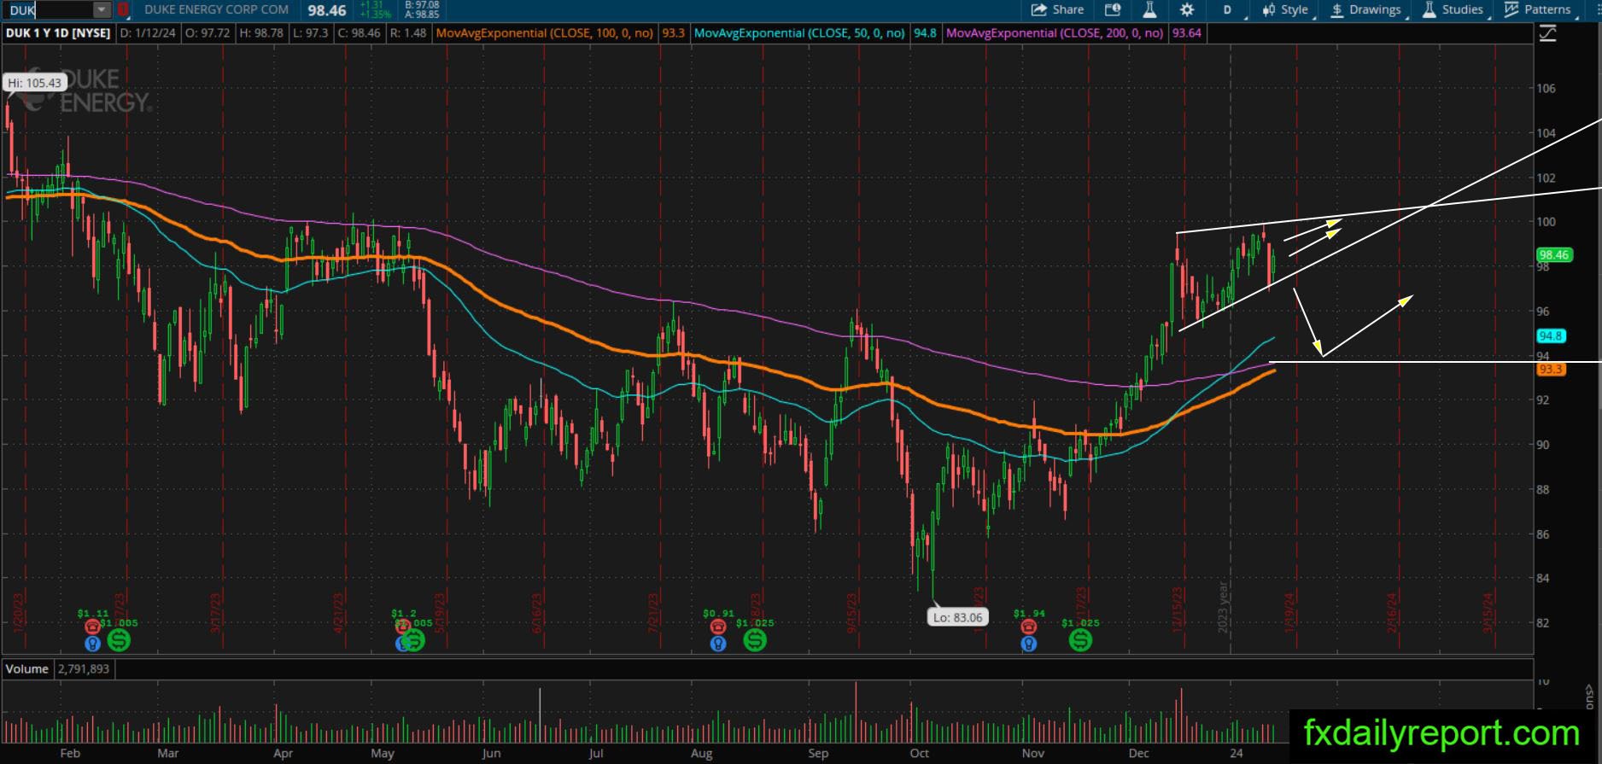Click the DUK 1 Y 1D [NYSE] label
The width and height of the screenshot is (1602, 764).
[58, 33]
